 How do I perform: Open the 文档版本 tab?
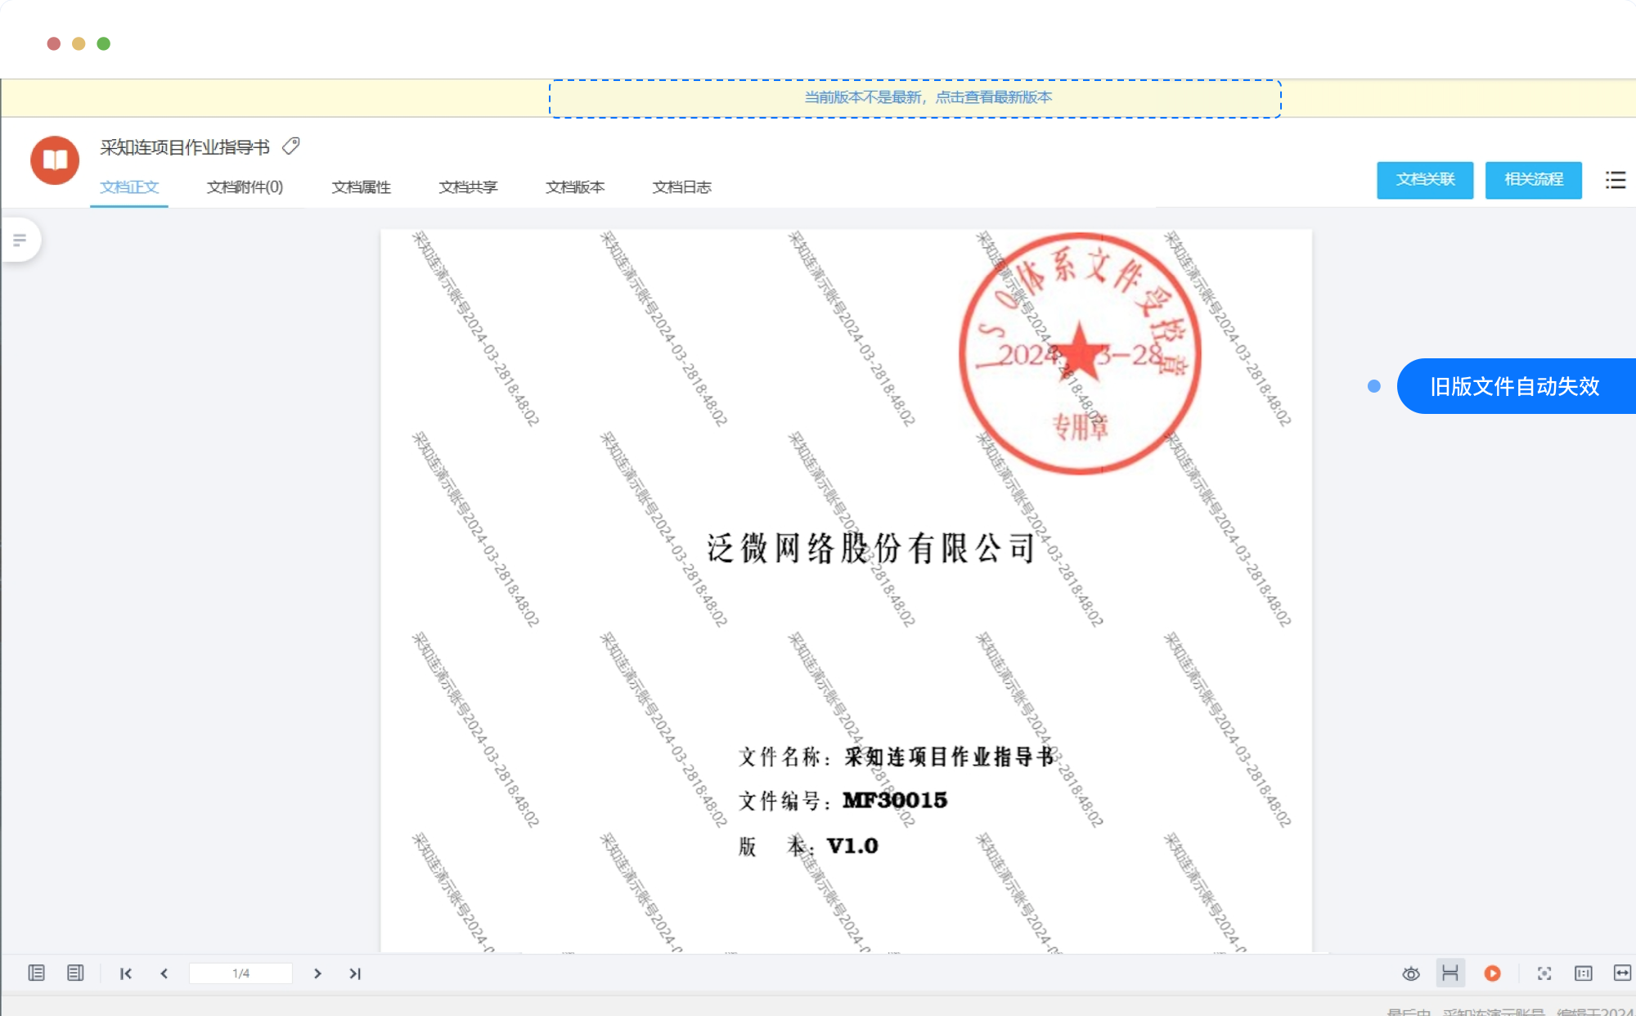point(575,187)
